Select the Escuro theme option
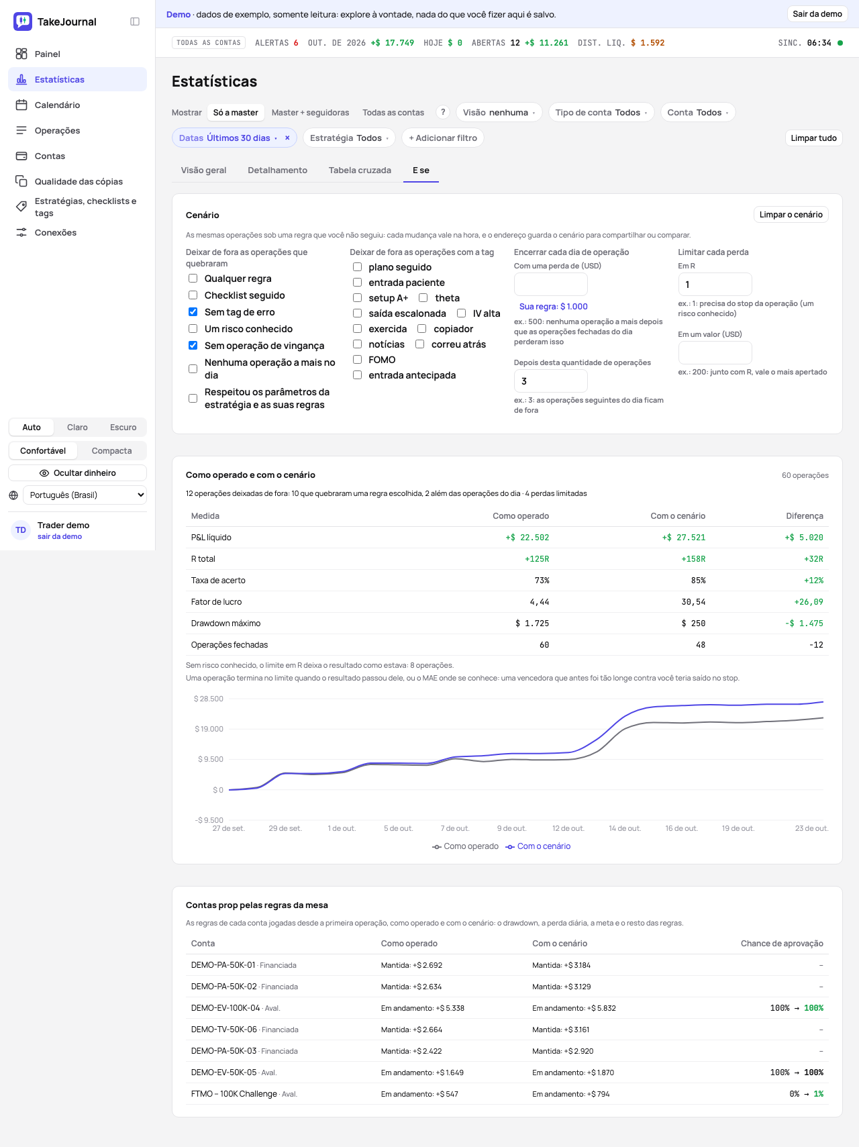 [x=123, y=428]
